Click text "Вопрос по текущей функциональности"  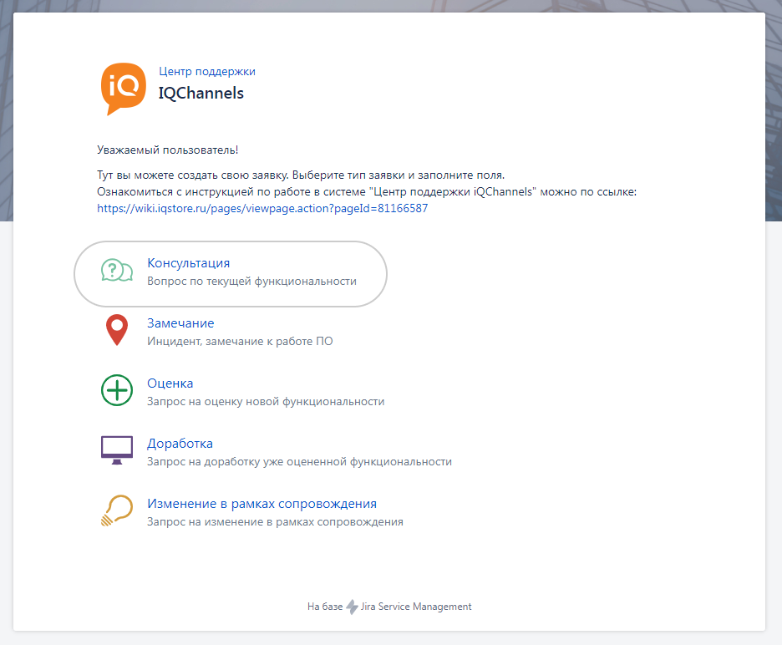[x=251, y=282]
